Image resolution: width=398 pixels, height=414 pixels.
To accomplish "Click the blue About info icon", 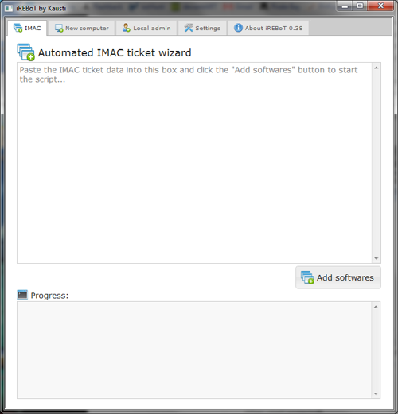I will click(238, 28).
